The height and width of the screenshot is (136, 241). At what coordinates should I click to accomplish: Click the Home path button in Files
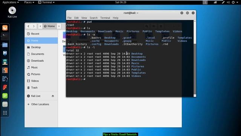click(49, 26)
